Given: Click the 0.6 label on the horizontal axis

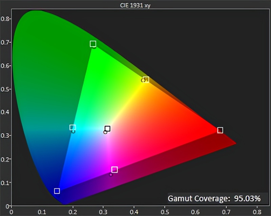Looking at the screenshot, I should tap(195, 212).
